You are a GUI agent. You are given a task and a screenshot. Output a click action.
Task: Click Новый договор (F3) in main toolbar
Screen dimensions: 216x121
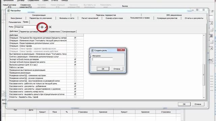coord(9,6)
